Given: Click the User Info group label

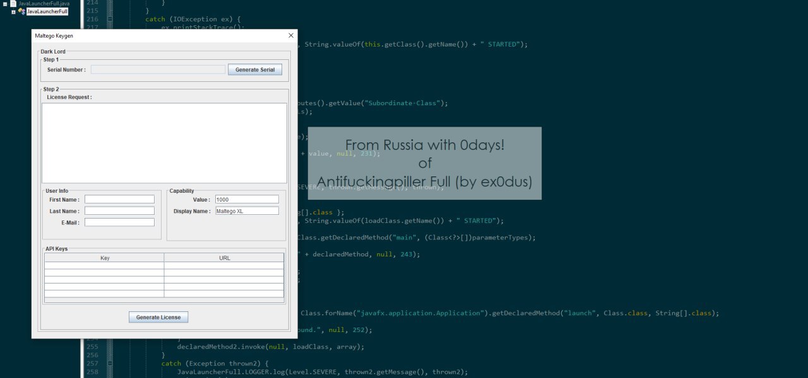Looking at the screenshot, I should tap(57, 191).
